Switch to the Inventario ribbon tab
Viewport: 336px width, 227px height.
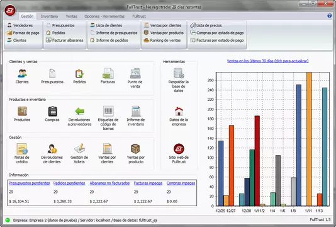pos(49,16)
